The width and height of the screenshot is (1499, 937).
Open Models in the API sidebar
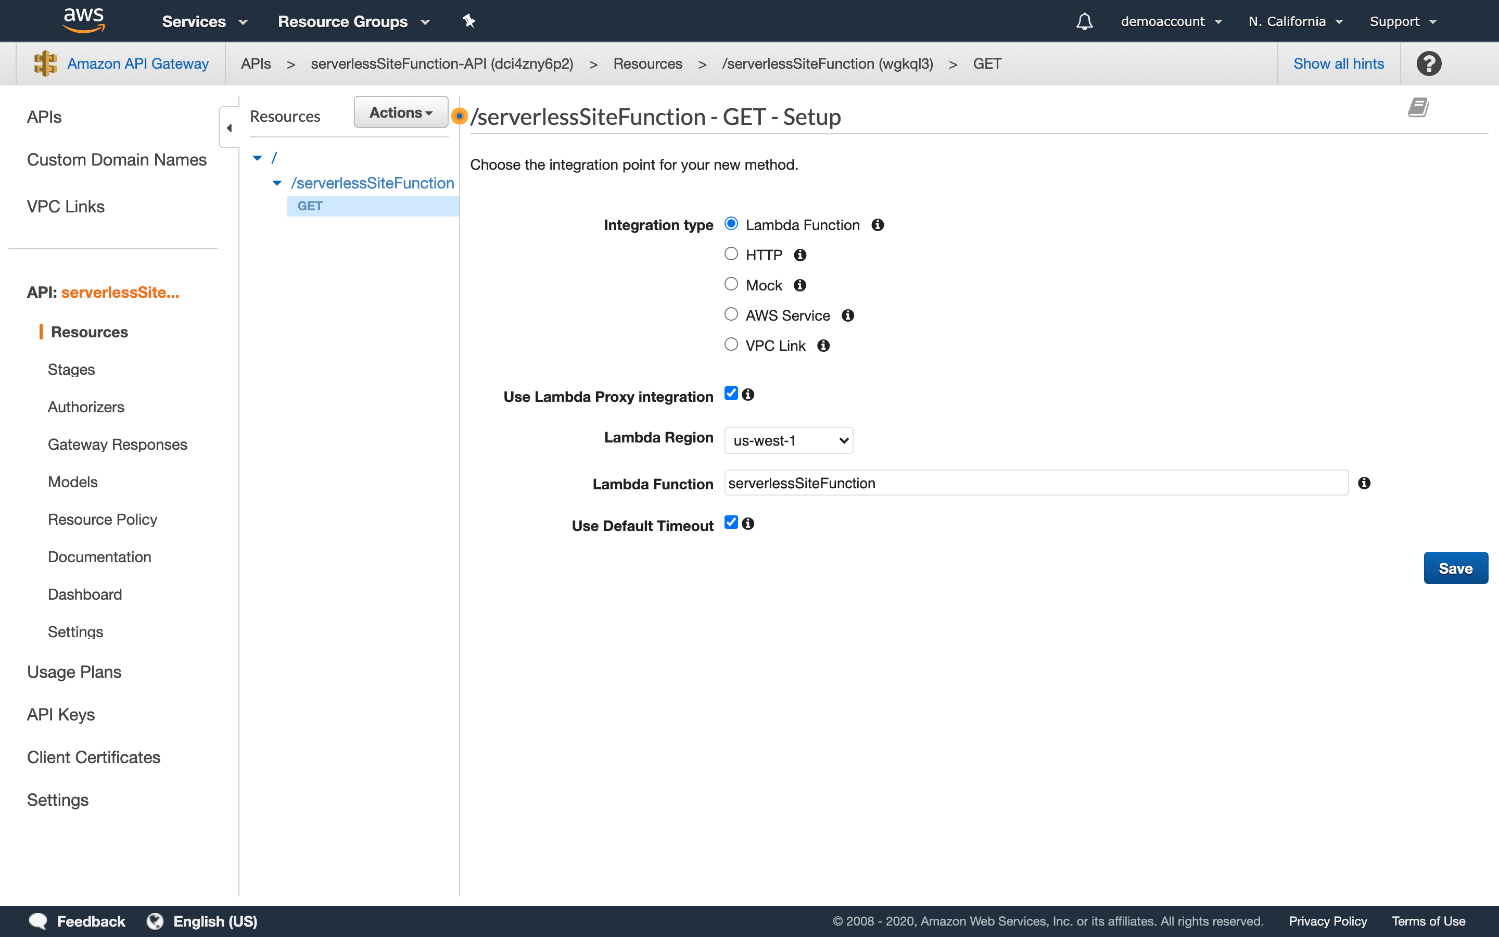point(72,482)
